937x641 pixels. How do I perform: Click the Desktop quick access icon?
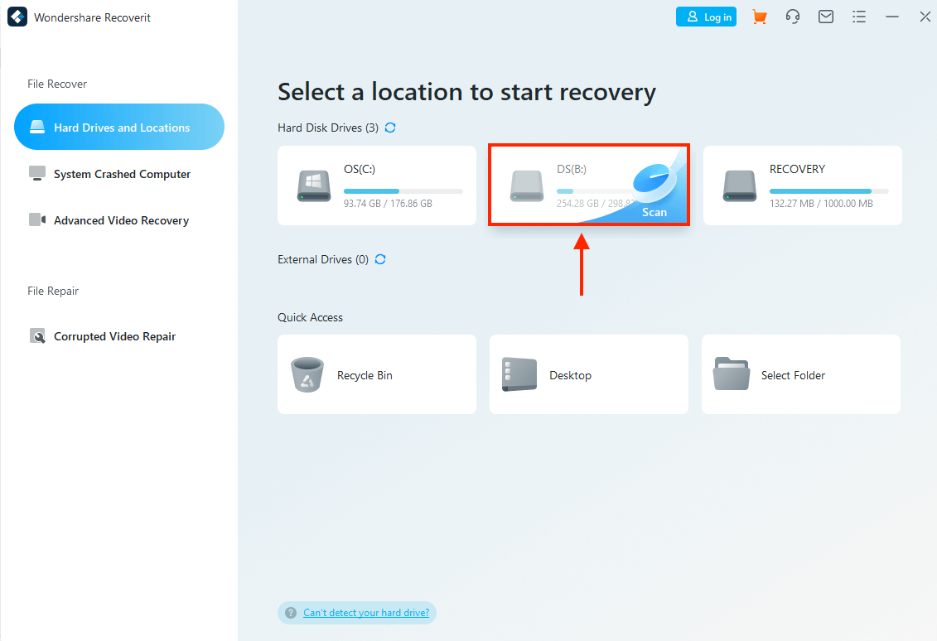pyautogui.click(x=519, y=374)
